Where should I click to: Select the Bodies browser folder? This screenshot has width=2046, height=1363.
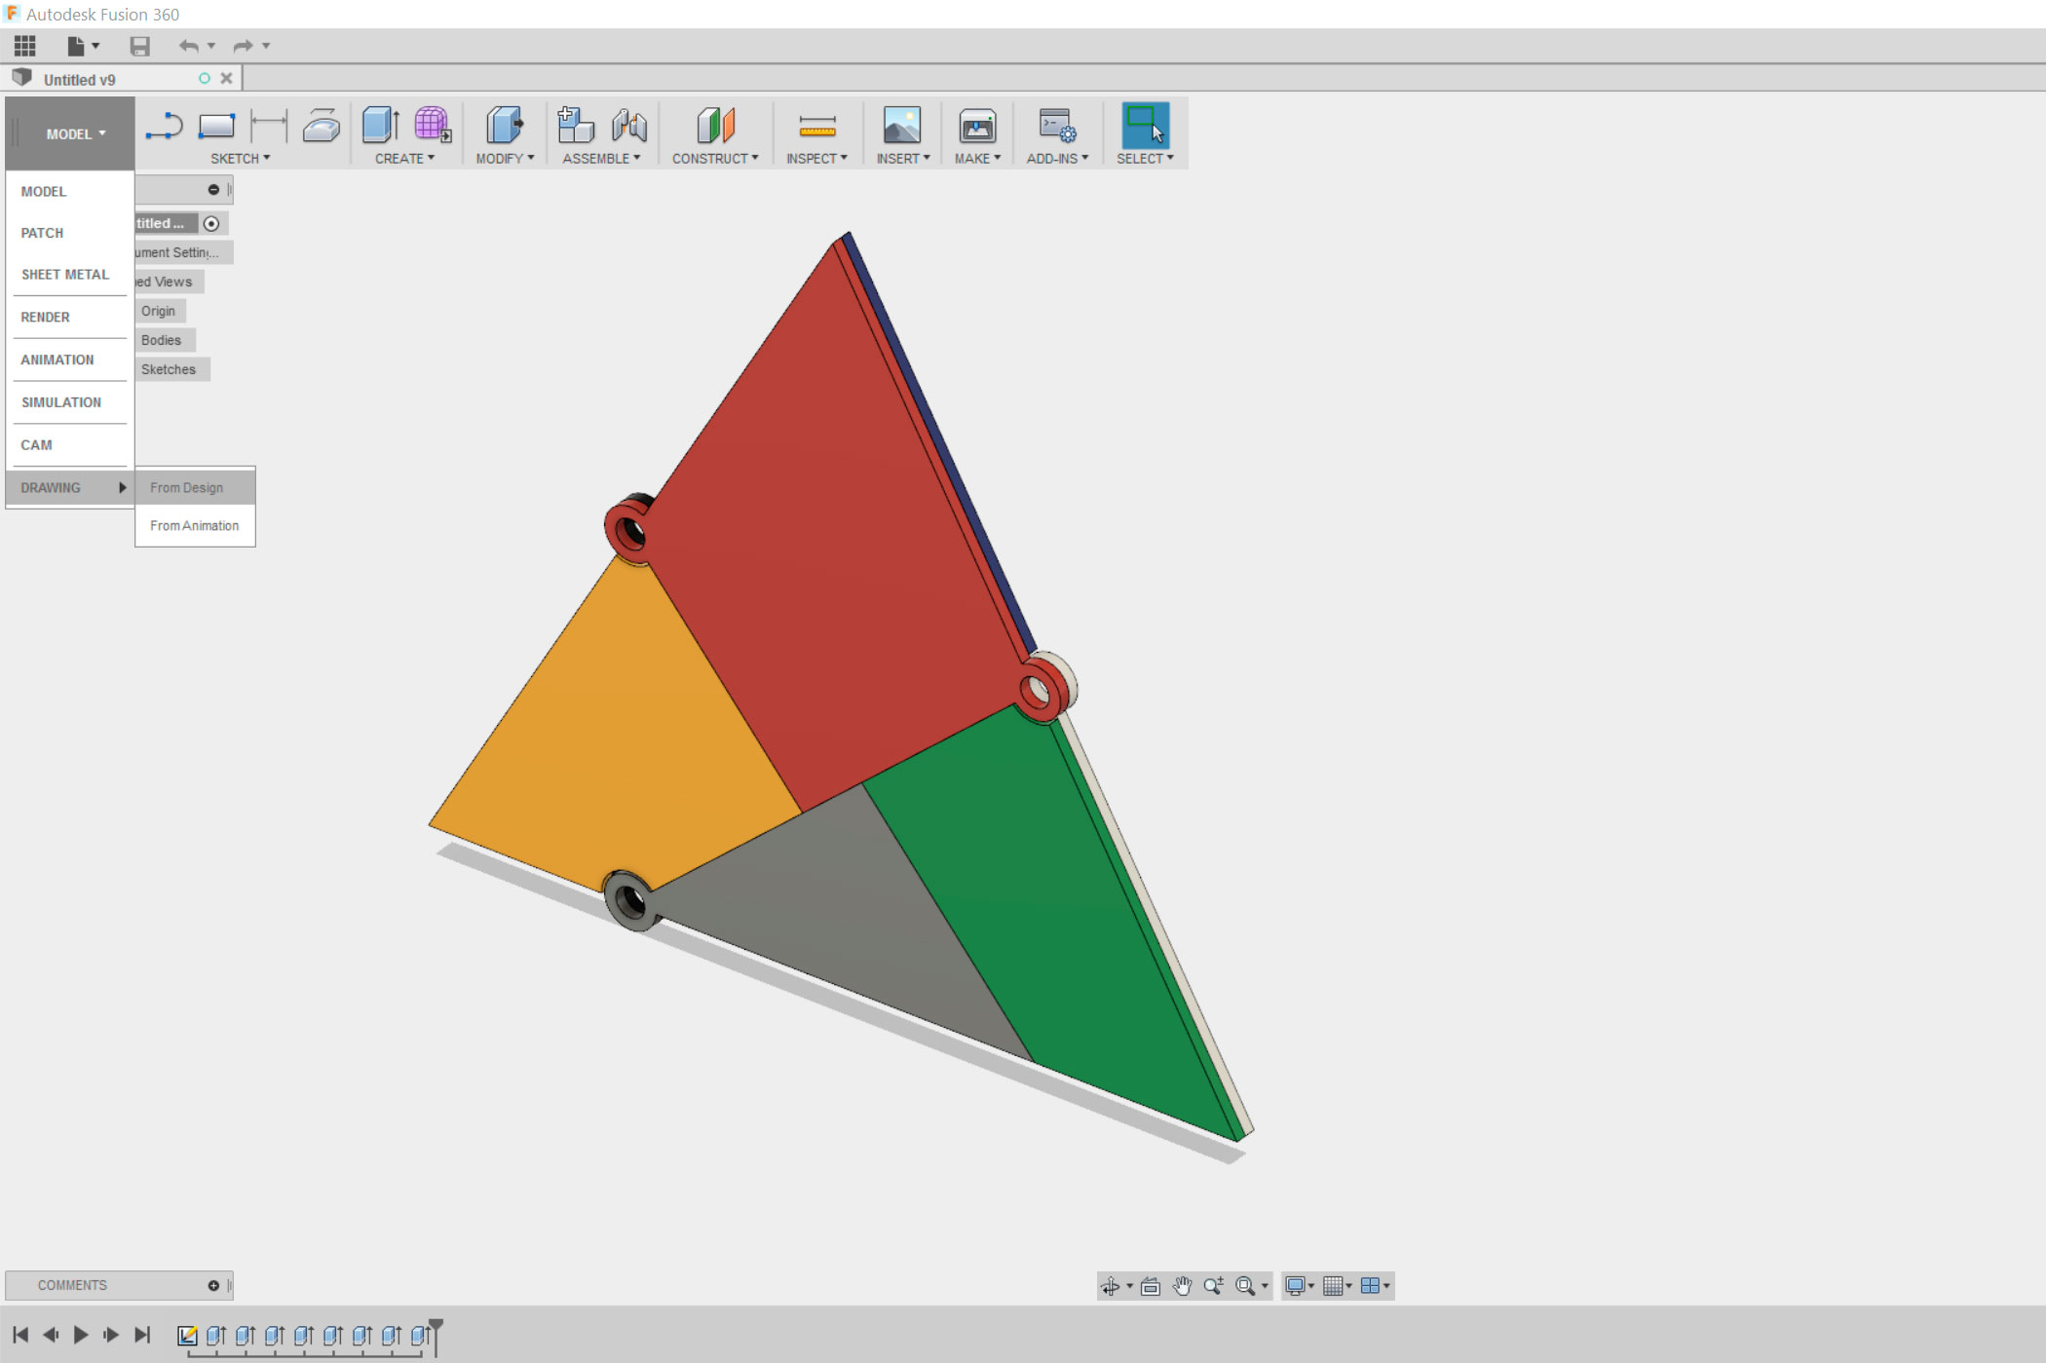tap(161, 340)
